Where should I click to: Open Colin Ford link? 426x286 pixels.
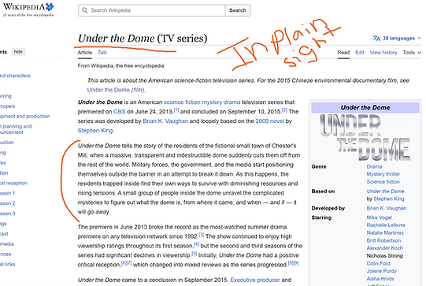click(x=379, y=263)
